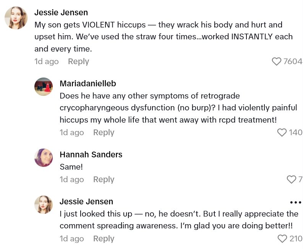The image size is (303, 249).
Task: Reply to Jessie Jensen's top comment
Action: coord(78,61)
